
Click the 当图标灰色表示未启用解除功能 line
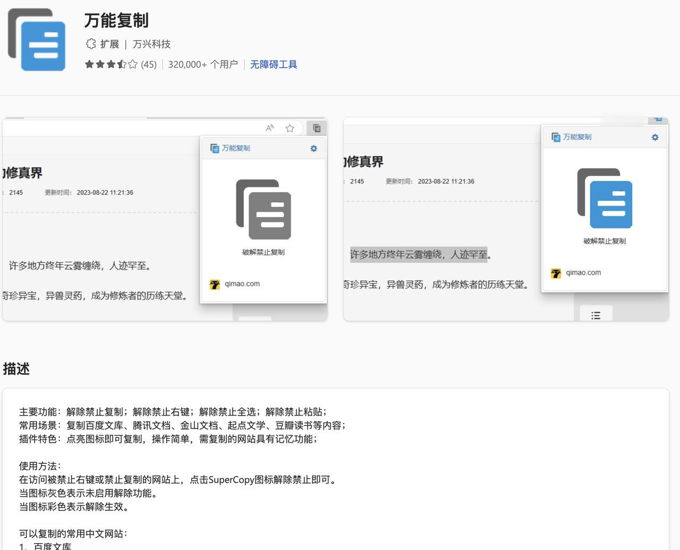[x=89, y=493]
